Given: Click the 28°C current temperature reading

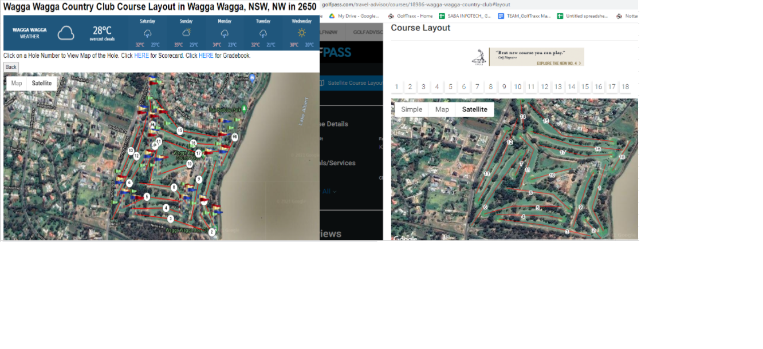Looking at the screenshot, I should coord(102,30).
